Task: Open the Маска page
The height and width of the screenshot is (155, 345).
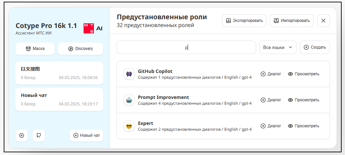Action: click(x=35, y=49)
